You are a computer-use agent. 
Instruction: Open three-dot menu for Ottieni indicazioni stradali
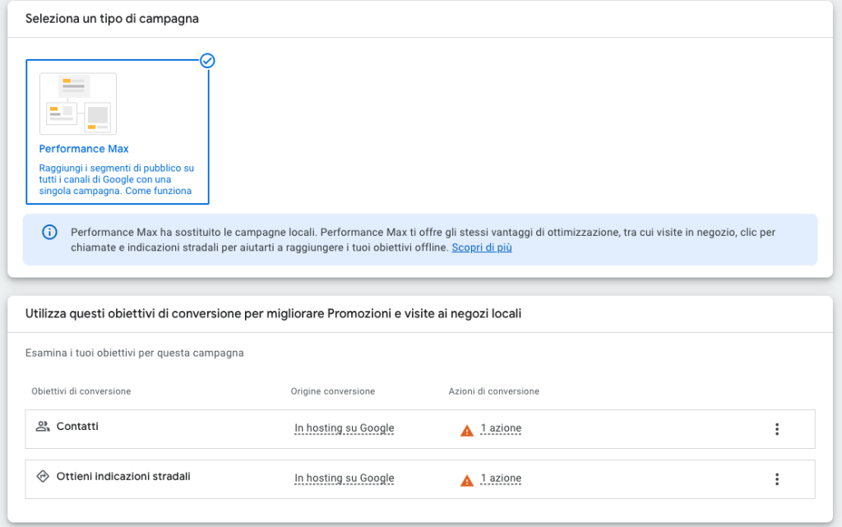pyautogui.click(x=776, y=478)
